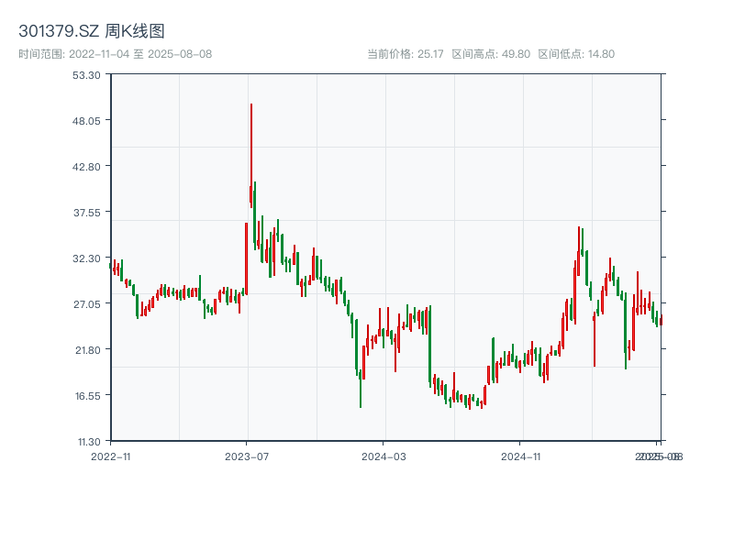Click x-axis label 2024-11
Screen dimensions: 734x550
point(520,456)
